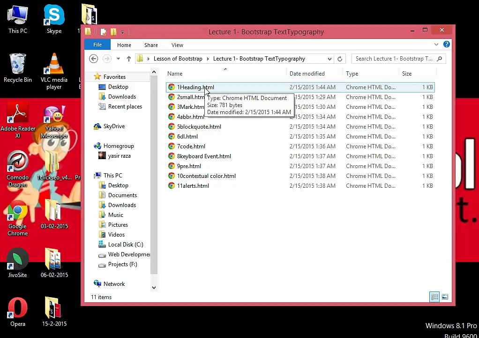479x338 pixels.
Task: Expand the ribbon with the chevron arrow
Action: pyautogui.click(x=436, y=44)
